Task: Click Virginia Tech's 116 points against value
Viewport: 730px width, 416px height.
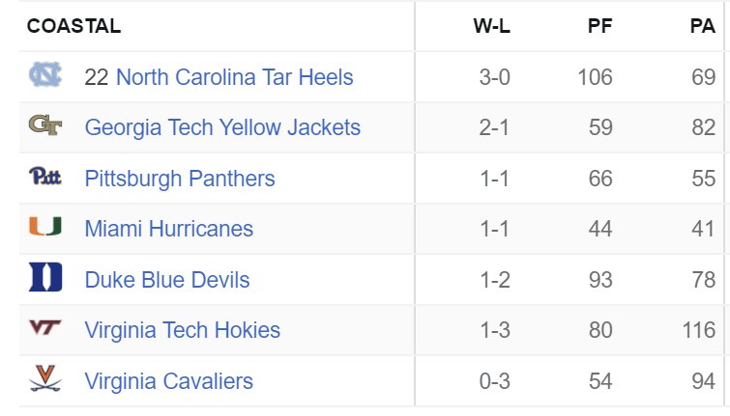Action: click(x=699, y=330)
